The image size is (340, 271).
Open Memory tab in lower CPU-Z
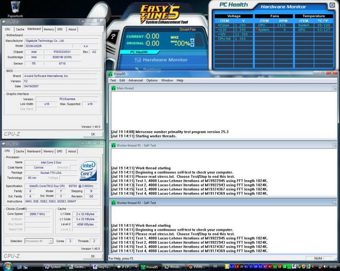pyautogui.click(x=48, y=151)
